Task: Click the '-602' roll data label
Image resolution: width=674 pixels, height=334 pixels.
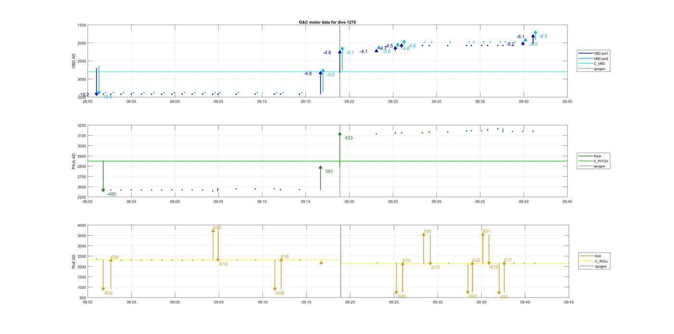Action: click(x=472, y=296)
